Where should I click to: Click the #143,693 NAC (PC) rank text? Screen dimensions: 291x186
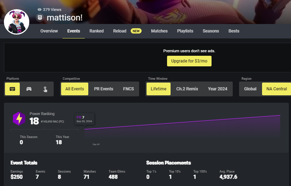click(x=52, y=122)
